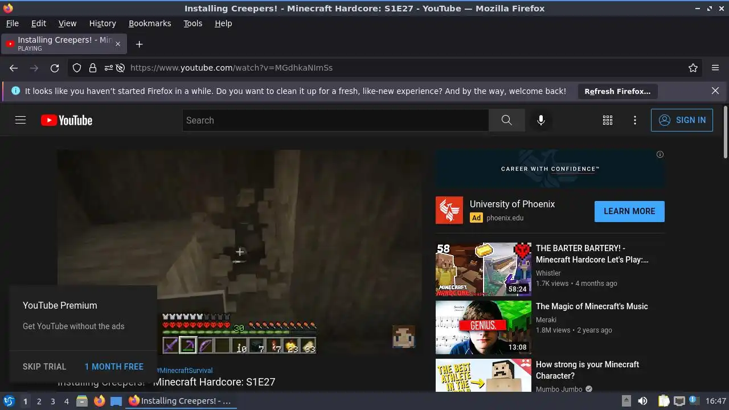Screen dimensions: 729x410
Task: Open the History menu
Action: tap(103, 23)
